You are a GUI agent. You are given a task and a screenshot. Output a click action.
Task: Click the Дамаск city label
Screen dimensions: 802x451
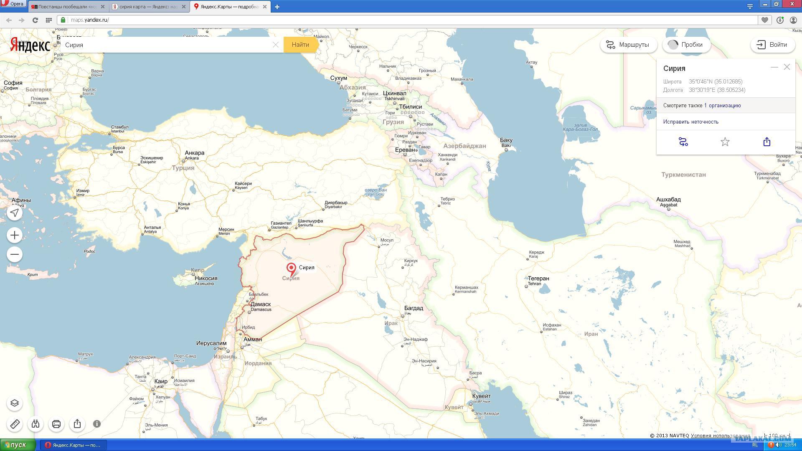click(x=261, y=304)
